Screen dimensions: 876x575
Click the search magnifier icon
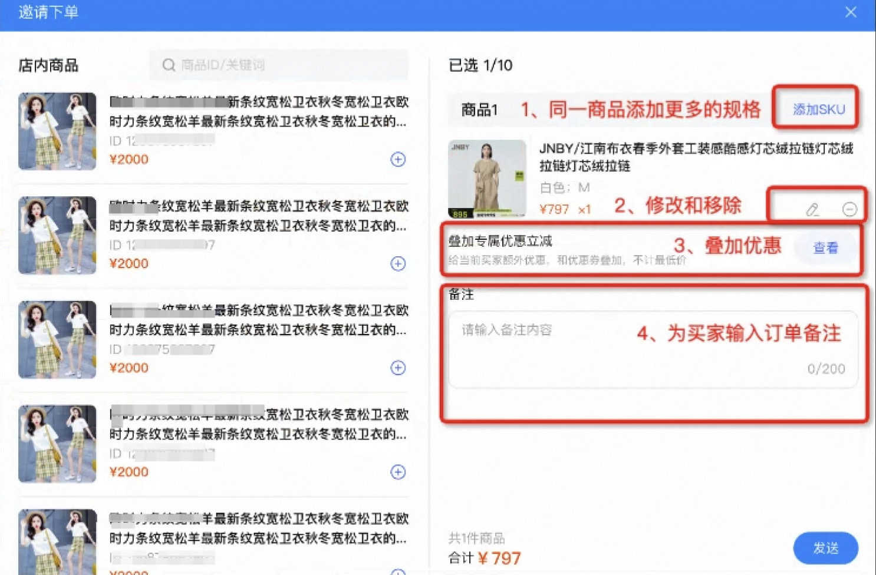point(169,65)
